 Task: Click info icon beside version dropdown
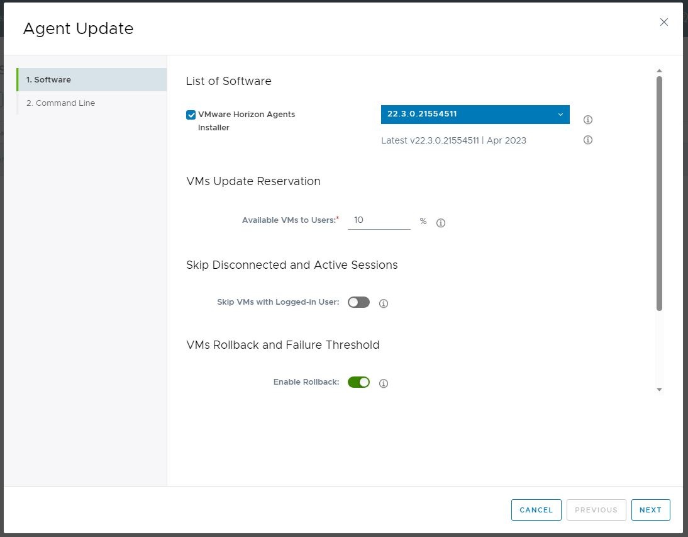pyautogui.click(x=588, y=120)
